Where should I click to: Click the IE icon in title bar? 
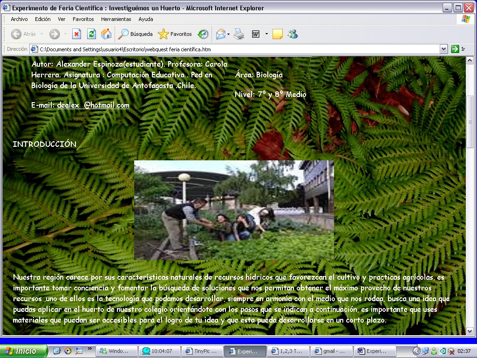tap(6, 7)
